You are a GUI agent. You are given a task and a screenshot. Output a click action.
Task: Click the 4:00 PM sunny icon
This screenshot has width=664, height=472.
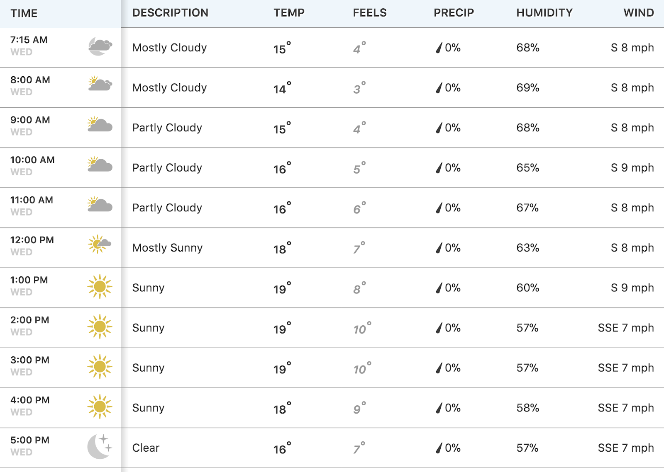[x=100, y=407]
